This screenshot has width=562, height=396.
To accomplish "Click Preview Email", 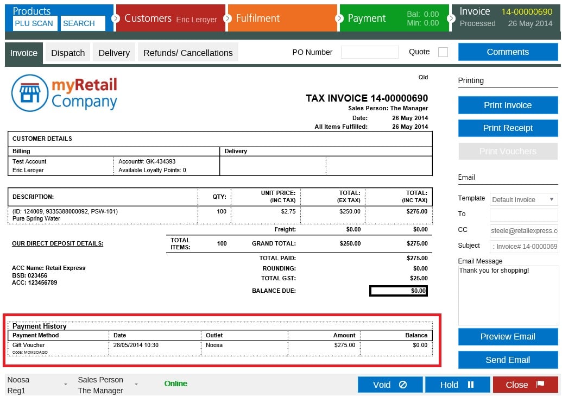I will tap(508, 336).
